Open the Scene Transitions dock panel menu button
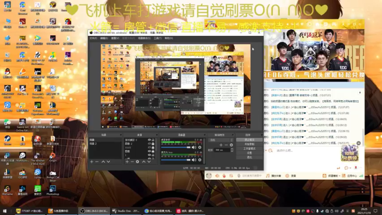 [233, 135]
